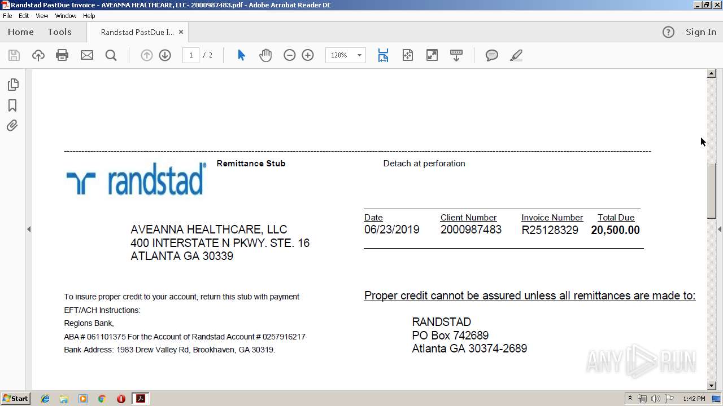Click the PO Box 742689 text

450,336
